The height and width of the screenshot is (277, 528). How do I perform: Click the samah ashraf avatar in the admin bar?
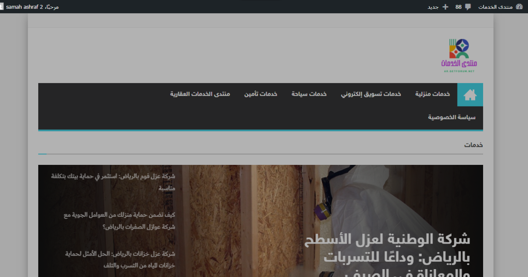3,6
